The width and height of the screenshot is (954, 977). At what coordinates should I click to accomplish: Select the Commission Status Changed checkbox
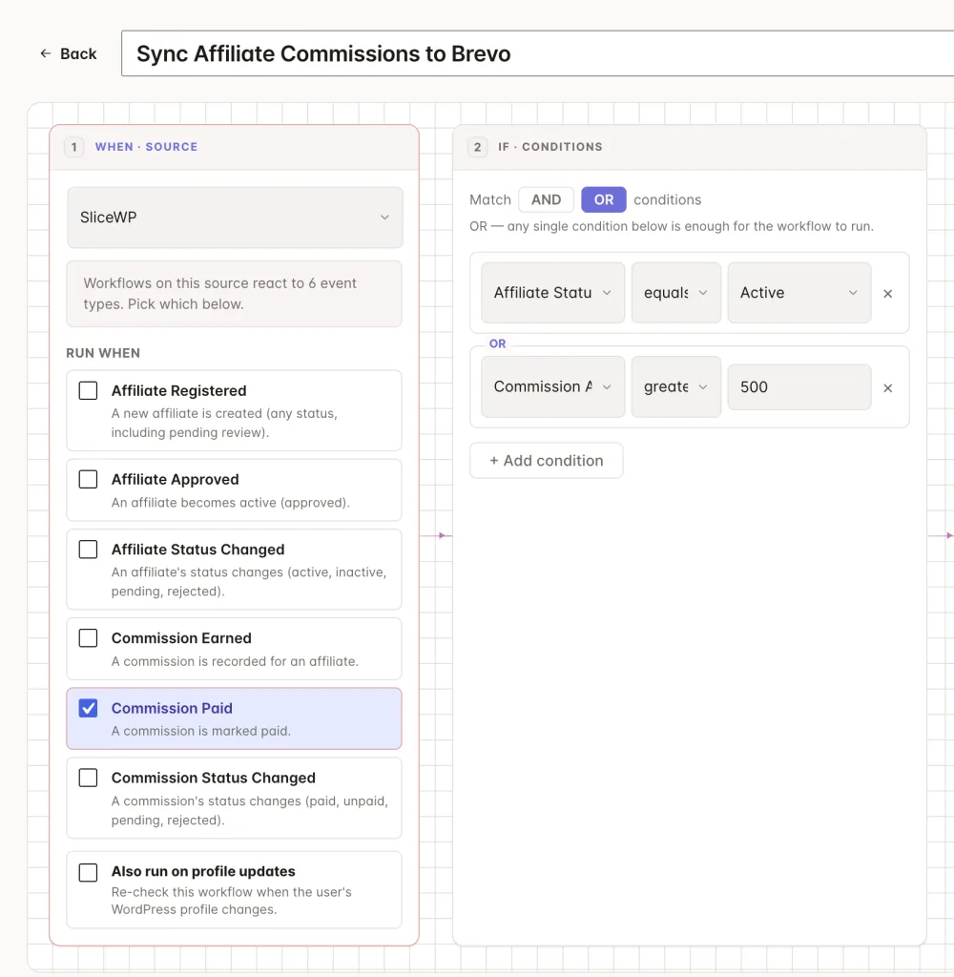pos(88,778)
